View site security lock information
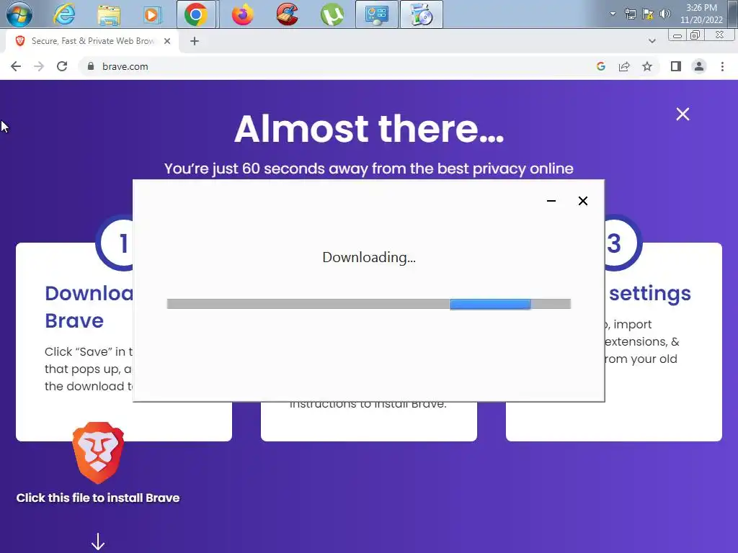Image resolution: width=738 pixels, height=553 pixels. coord(91,66)
